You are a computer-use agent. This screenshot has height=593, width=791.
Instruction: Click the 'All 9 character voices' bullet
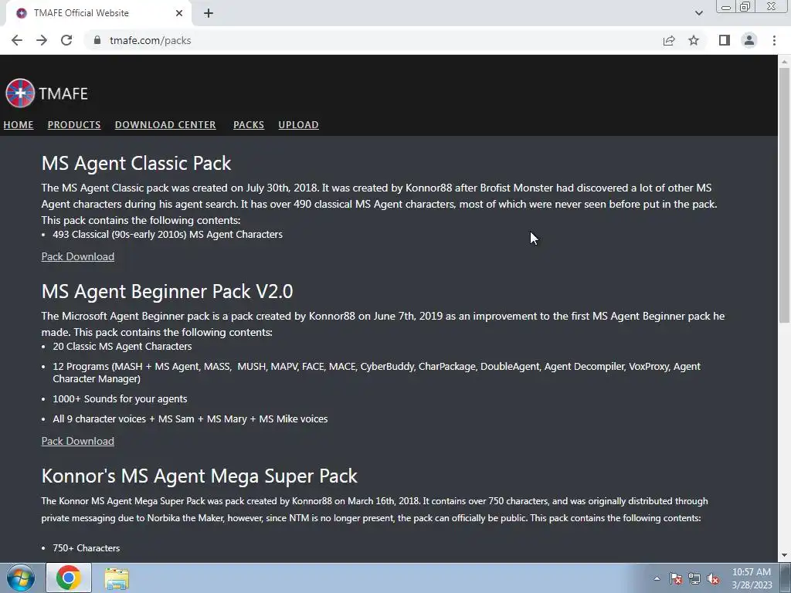coord(190,419)
